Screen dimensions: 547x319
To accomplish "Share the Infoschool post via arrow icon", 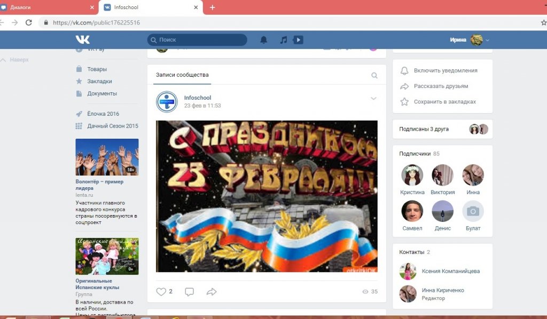I will click(212, 292).
